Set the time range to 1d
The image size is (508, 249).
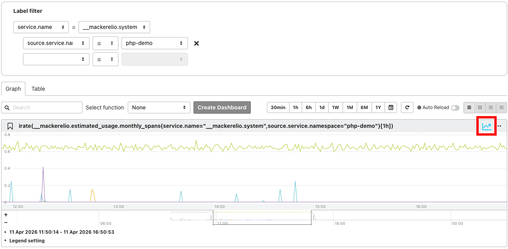tap(322, 107)
